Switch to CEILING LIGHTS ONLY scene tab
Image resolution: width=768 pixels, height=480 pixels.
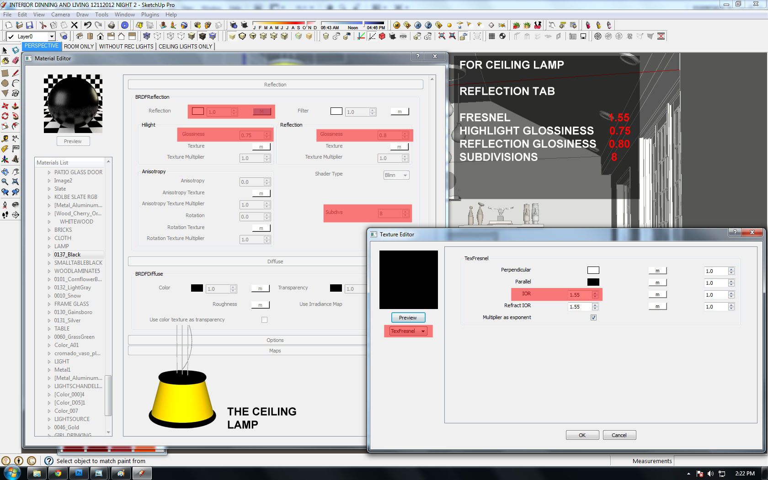click(x=185, y=46)
